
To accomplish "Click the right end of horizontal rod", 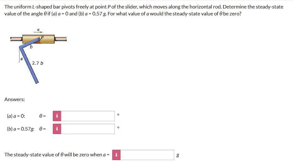I will 61,39.
